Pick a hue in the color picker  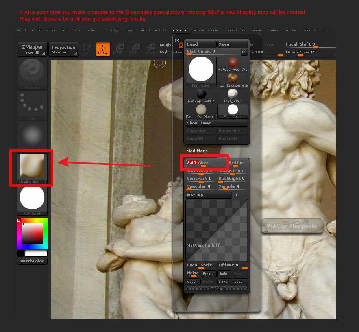coord(32,234)
